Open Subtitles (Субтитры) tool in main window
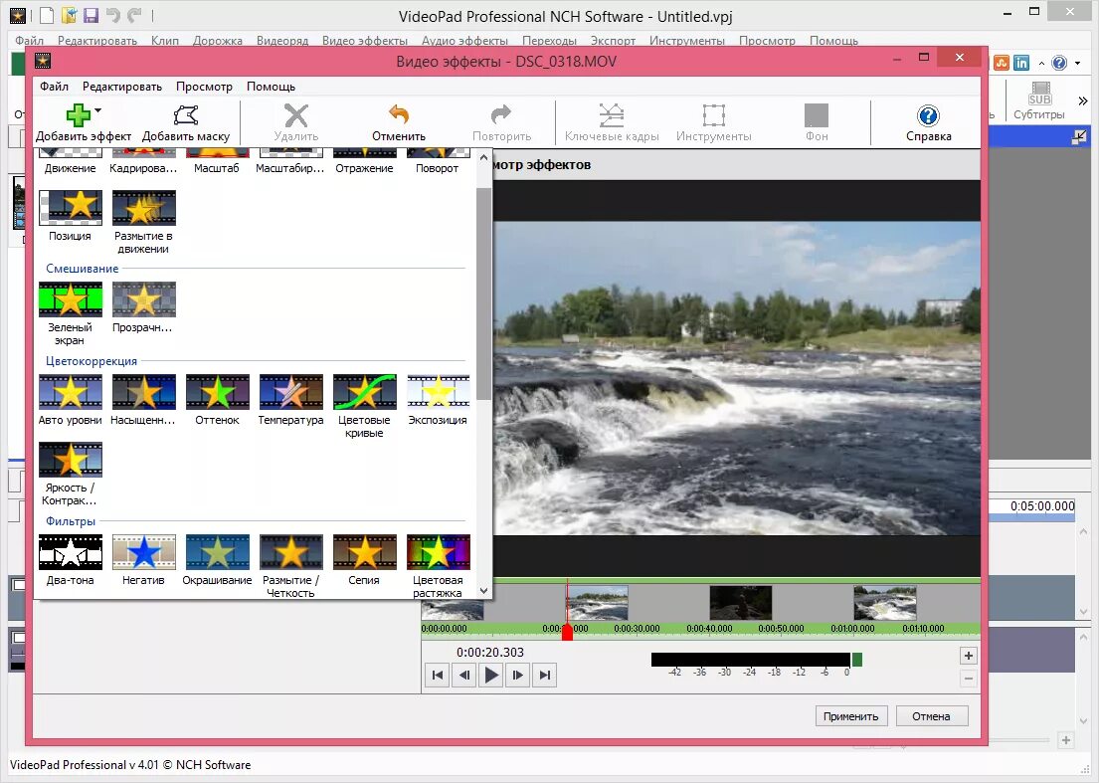The image size is (1099, 783). (1038, 101)
